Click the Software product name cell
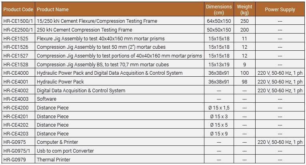The height and width of the screenshot is (165, 306). click(x=120, y=99)
